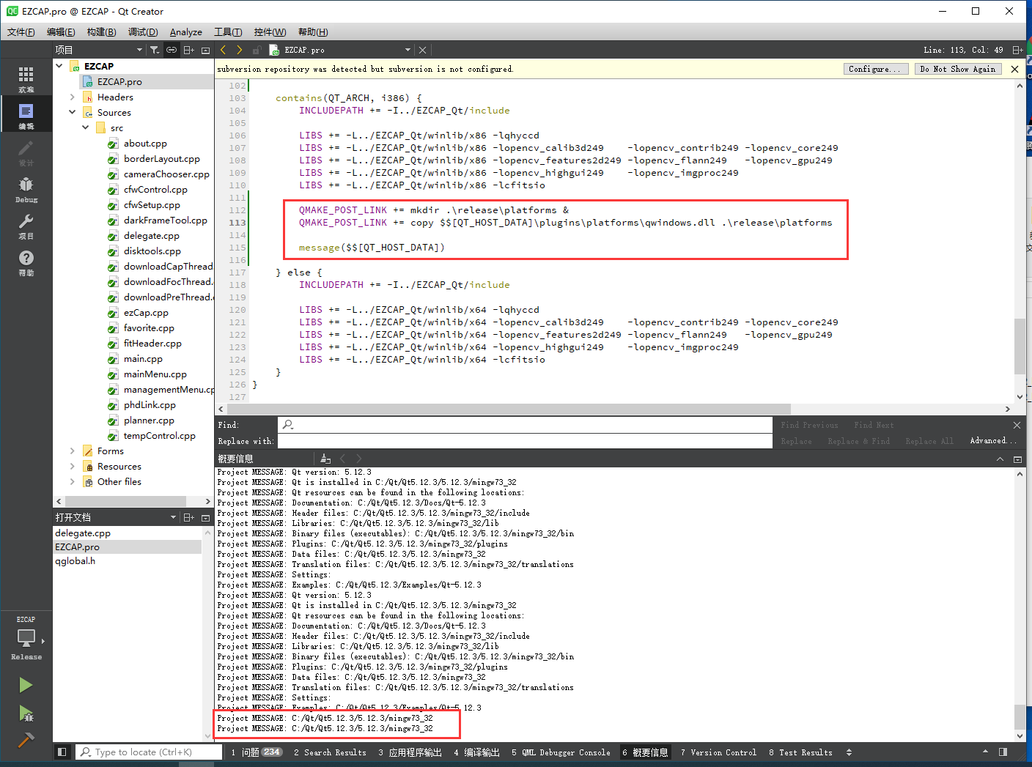Screen dimensions: 1032x767
Task: Open the 构建(B) menu
Action: pos(101,32)
